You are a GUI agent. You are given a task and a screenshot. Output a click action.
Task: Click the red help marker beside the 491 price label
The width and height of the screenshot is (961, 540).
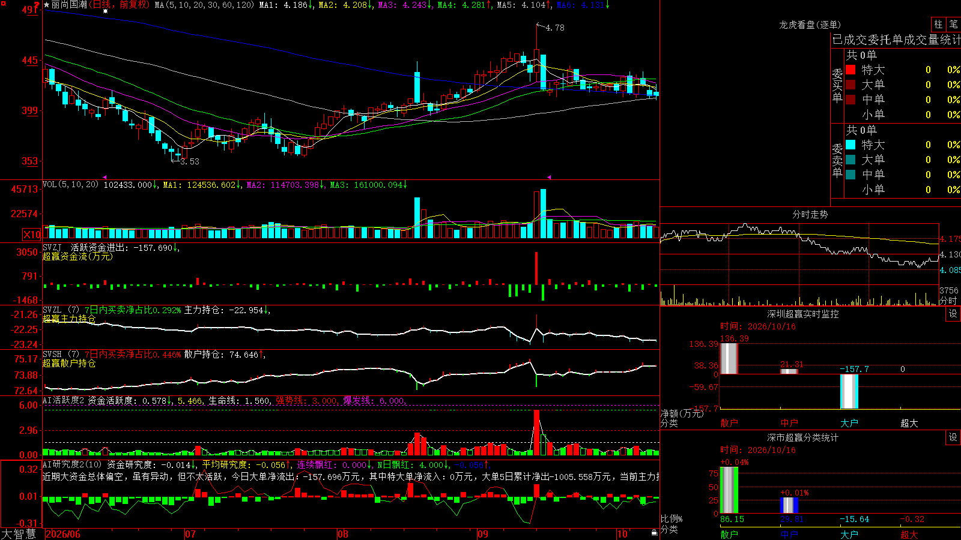tap(37, 5)
